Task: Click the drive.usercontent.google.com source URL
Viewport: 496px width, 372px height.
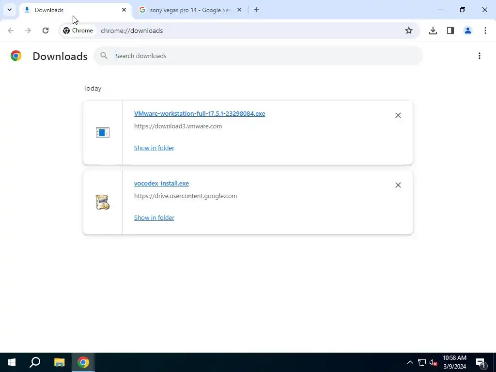Action: pos(186,196)
